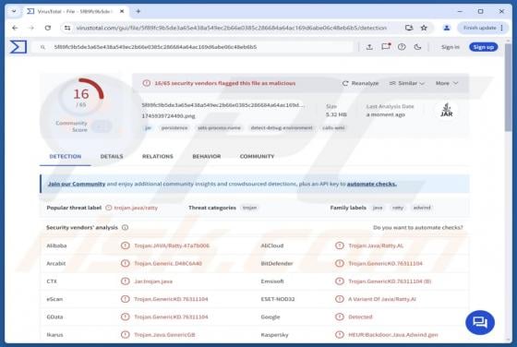Screen dimensions: 517x347
Task: Open the chat bubble floating button
Action: tap(480, 322)
